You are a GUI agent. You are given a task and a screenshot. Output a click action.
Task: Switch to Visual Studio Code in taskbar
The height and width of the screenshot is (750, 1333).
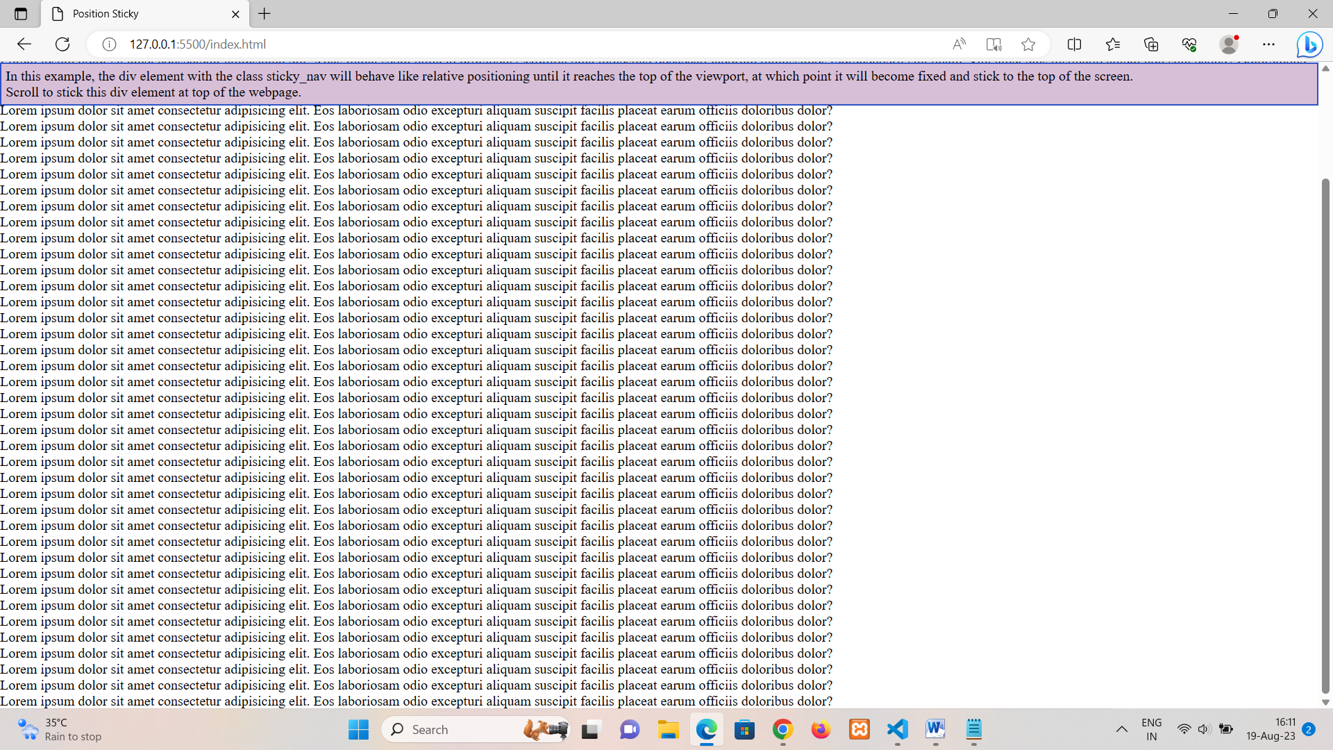coord(898,730)
